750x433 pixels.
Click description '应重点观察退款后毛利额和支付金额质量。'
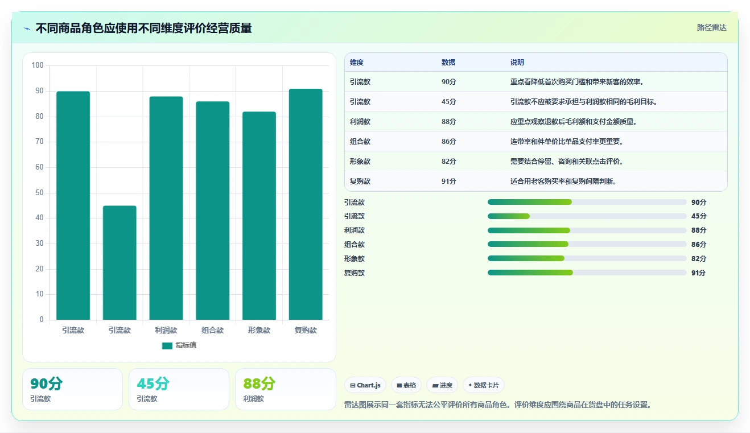point(574,122)
